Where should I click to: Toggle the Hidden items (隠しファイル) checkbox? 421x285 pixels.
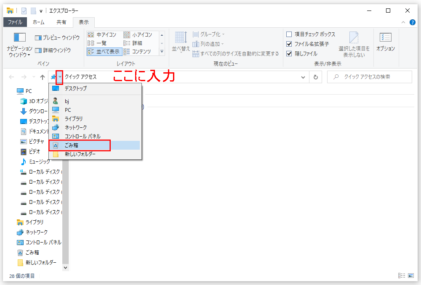tap(289, 54)
